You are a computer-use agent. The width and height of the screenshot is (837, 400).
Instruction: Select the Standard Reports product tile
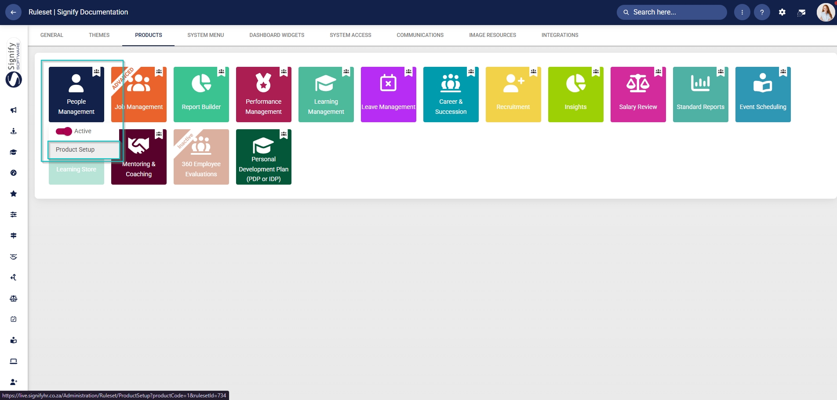click(701, 95)
